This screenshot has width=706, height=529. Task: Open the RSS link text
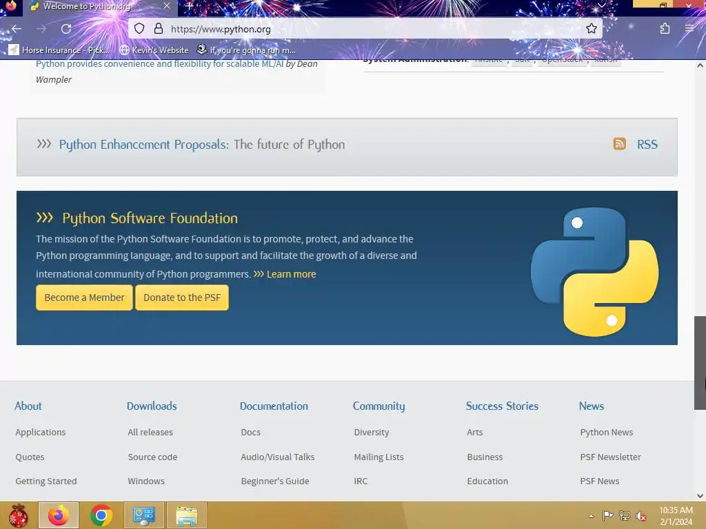point(647,145)
